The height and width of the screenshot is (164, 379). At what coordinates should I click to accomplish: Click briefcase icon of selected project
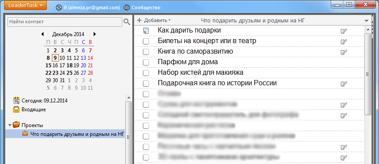coord(25,134)
